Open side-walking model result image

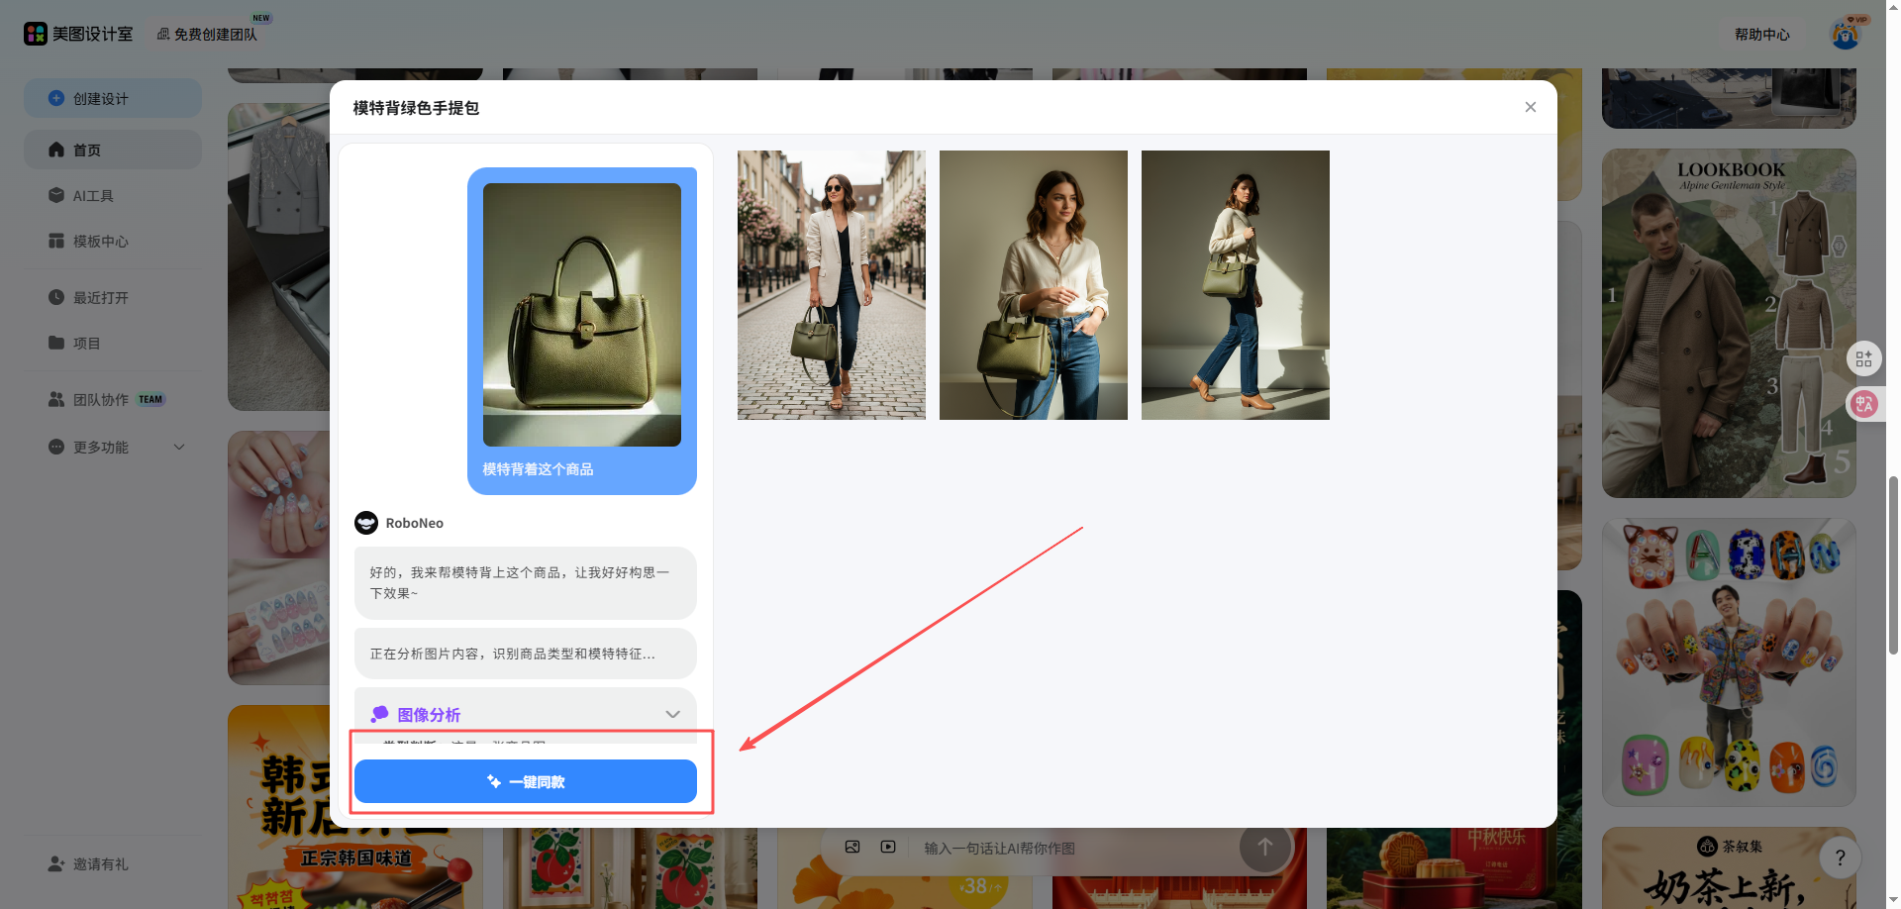click(1236, 285)
